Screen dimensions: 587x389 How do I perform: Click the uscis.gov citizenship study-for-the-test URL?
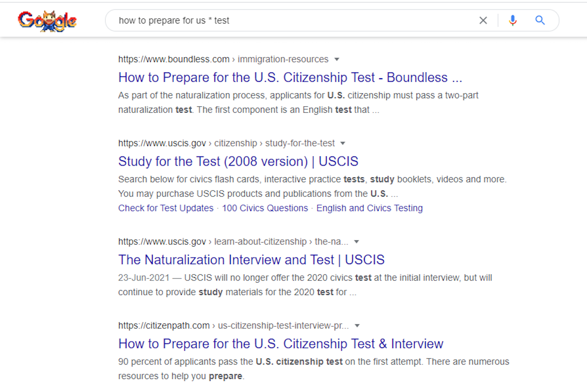point(226,143)
